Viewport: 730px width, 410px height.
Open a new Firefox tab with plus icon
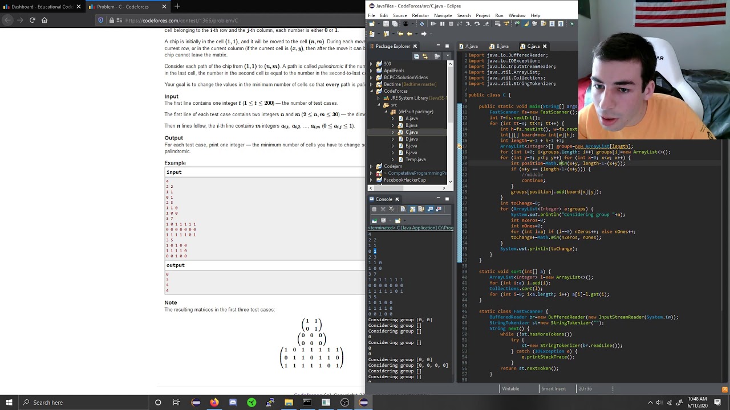pos(177,6)
